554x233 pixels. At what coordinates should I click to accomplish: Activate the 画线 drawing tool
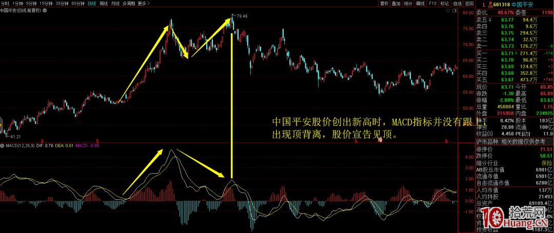click(421, 4)
